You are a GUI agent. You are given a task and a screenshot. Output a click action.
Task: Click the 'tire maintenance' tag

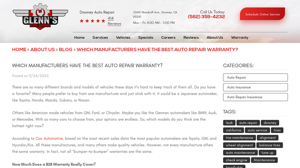pyautogui.click(x=239, y=138)
